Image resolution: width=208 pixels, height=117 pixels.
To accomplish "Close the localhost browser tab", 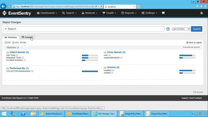I will pos(134,6).
